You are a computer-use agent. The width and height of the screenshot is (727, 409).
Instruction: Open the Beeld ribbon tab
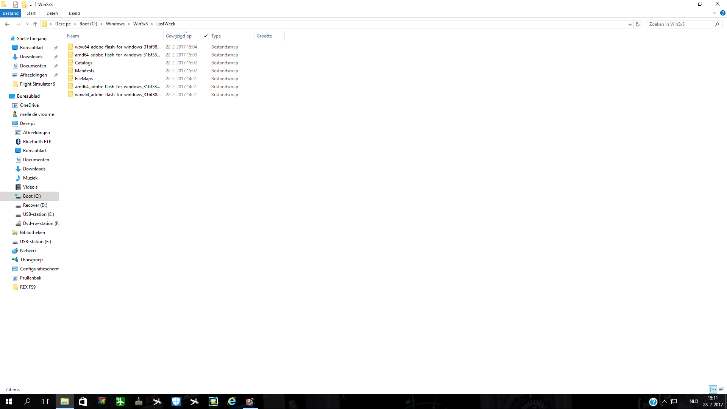pyautogui.click(x=74, y=13)
